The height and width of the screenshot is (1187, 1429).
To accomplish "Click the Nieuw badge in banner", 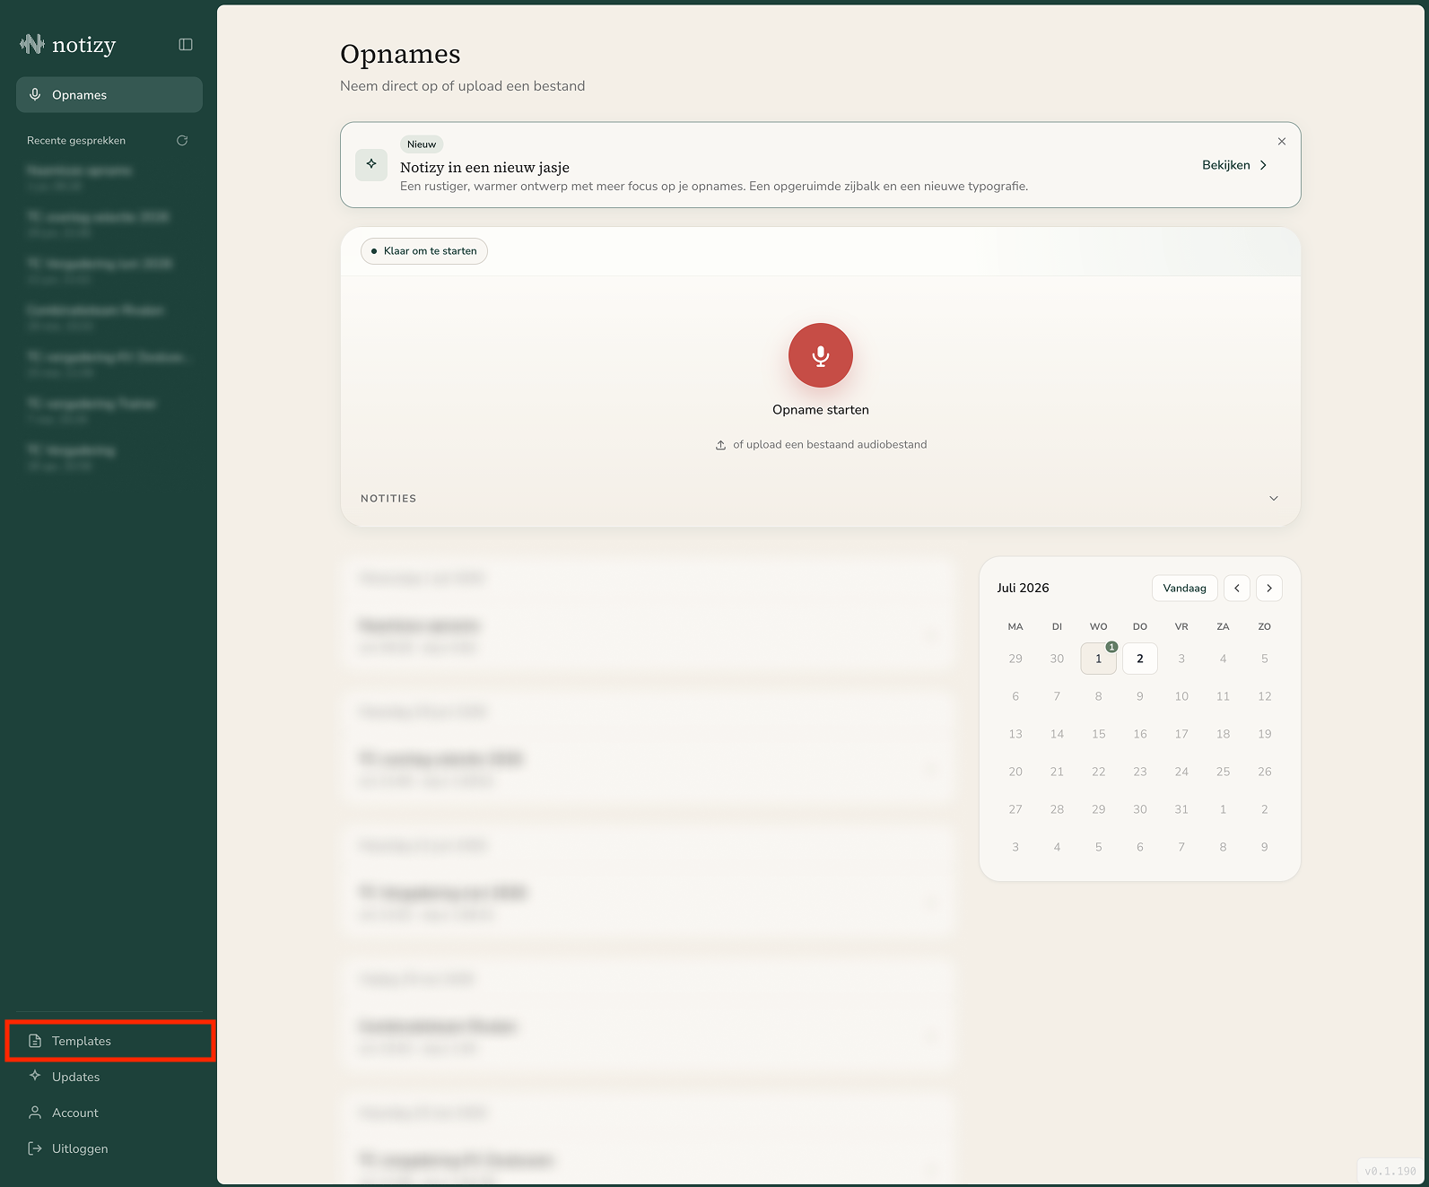I will pos(422,144).
